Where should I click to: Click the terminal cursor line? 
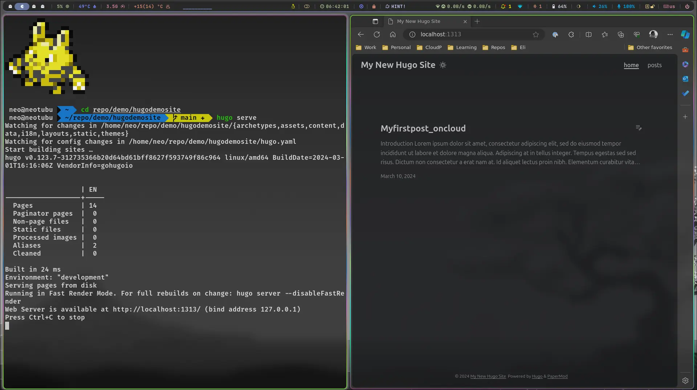click(7, 326)
